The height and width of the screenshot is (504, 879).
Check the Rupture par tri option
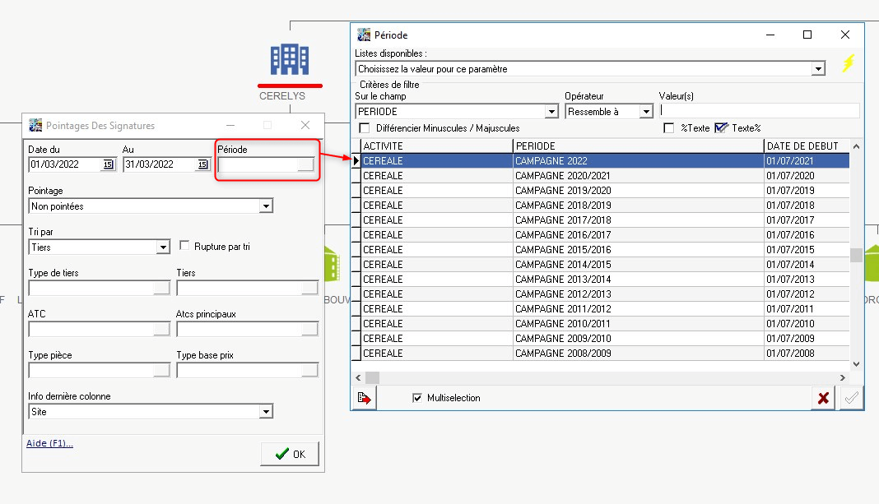pos(184,246)
